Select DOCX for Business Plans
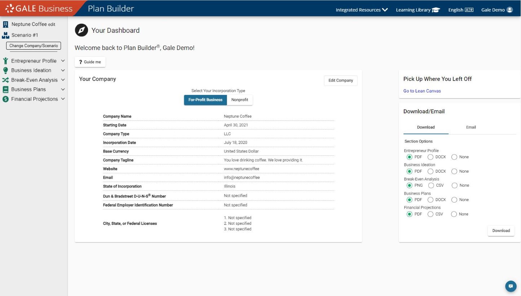Viewport: 521px width, 296px height. (x=430, y=200)
